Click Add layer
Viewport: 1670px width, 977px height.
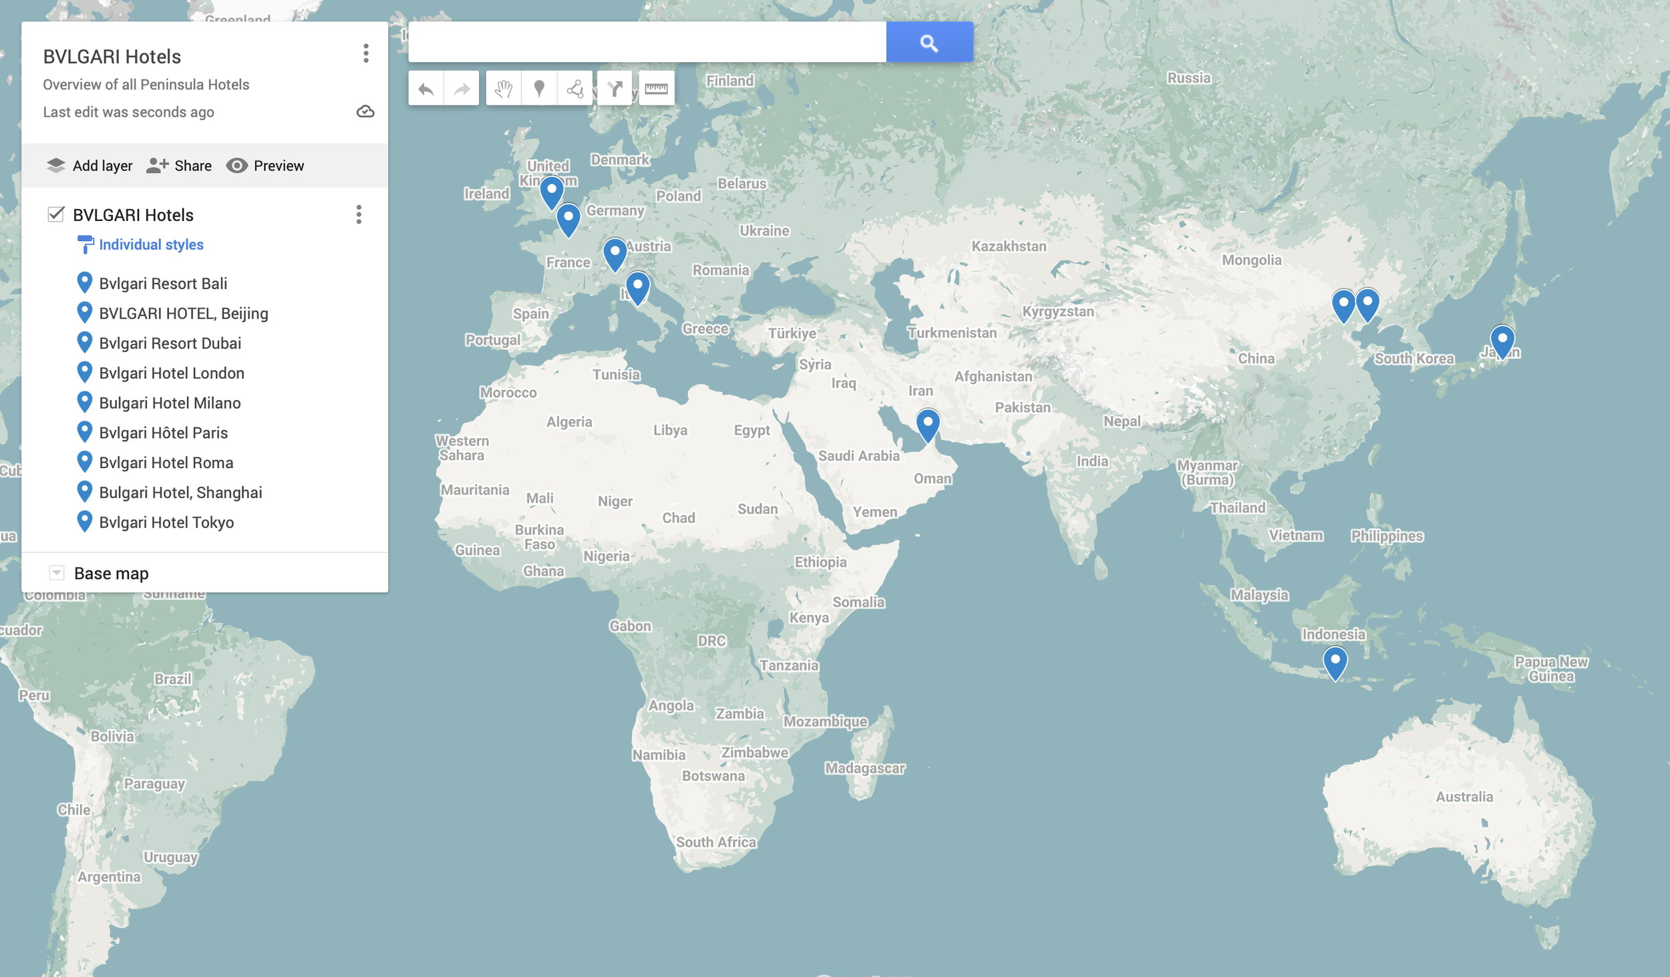pos(90,166)
